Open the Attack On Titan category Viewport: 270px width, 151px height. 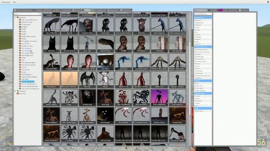coord(27,22)
